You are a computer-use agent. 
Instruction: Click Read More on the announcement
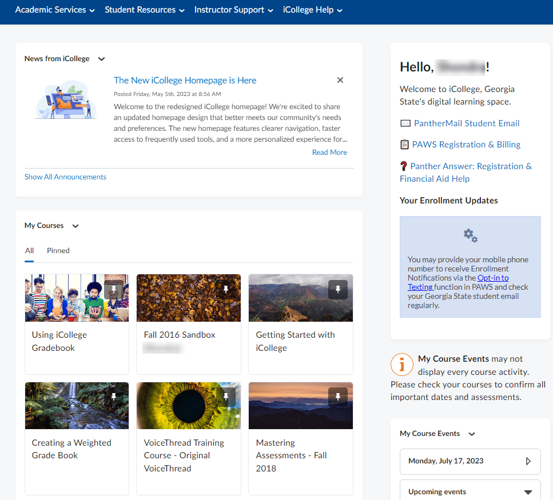click(329, 152)
